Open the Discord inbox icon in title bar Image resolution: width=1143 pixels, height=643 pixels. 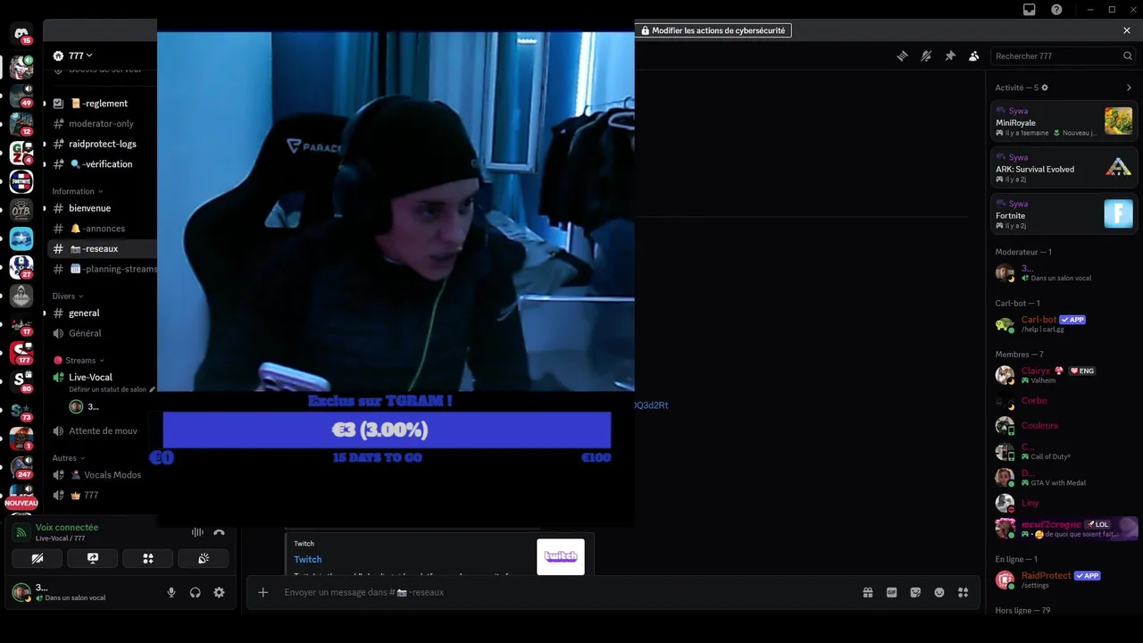(1030, 10)
